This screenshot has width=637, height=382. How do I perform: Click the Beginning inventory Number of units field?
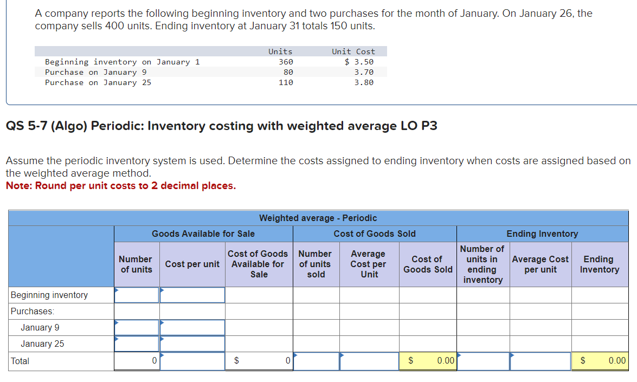click(x=136, y=295)
